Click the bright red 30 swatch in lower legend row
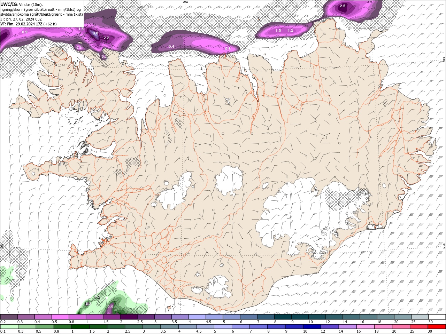The width and height of the screenshot is (446, 334). point(437,327)
